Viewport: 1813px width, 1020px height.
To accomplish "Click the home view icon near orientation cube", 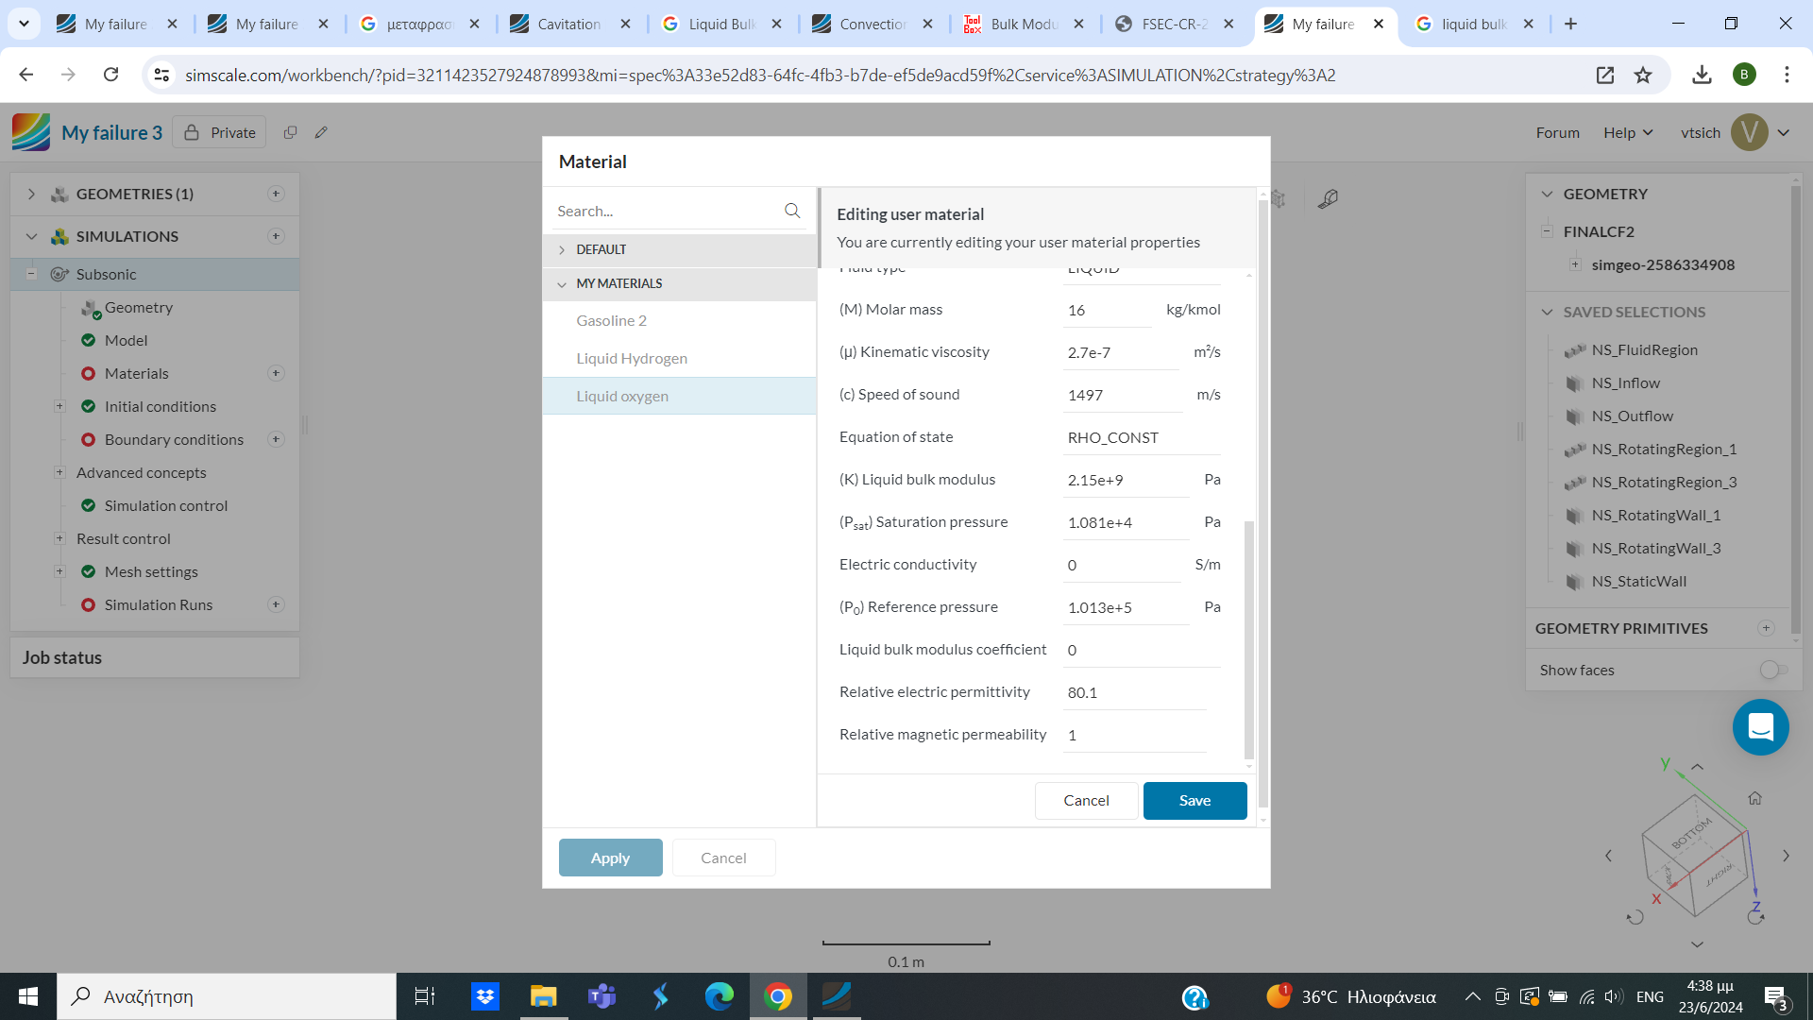I will point(1754,798).
